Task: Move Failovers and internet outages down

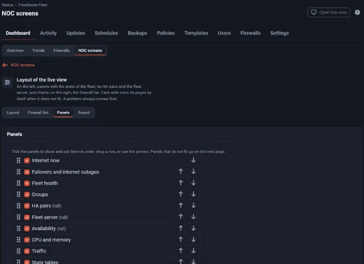Action: [193, 172]
